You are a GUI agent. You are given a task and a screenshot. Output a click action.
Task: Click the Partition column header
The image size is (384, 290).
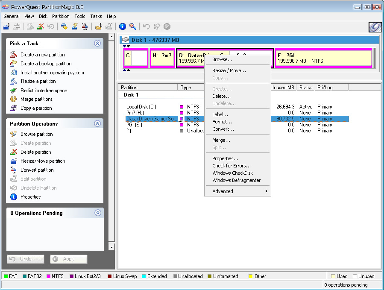coord(148,88)
